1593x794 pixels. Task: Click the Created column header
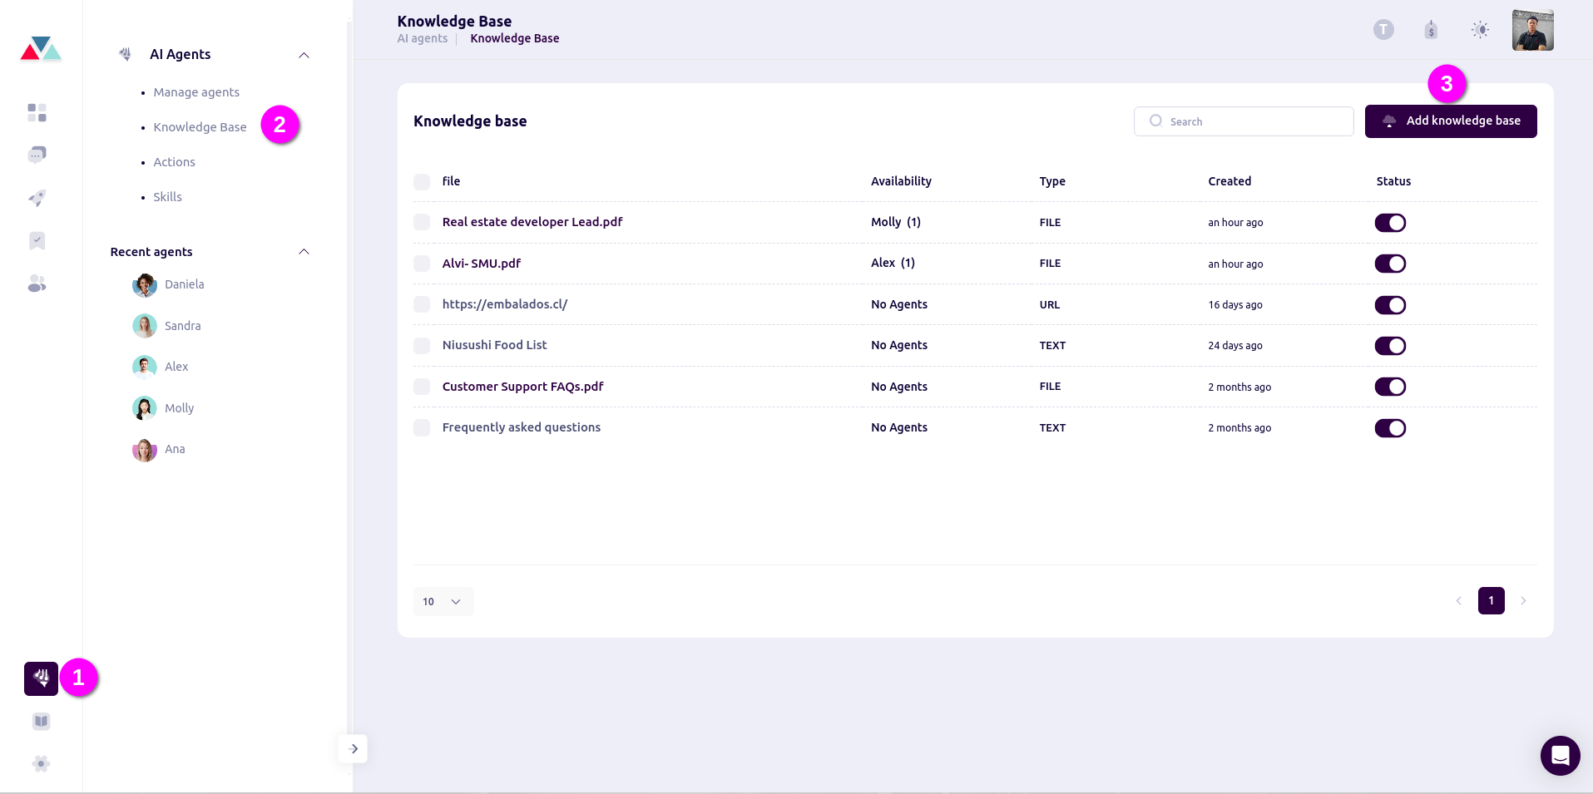click(1229, 181)
